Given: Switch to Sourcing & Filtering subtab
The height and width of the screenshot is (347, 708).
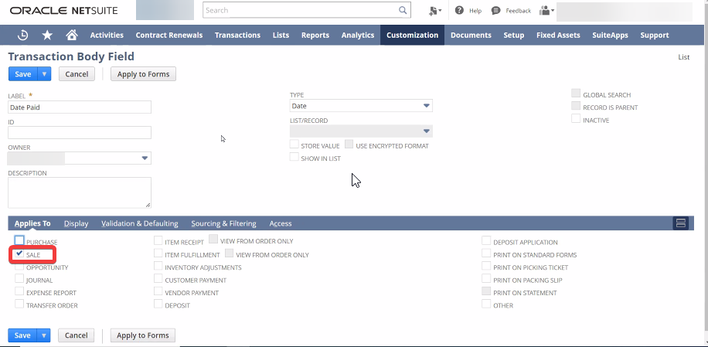Looking at the screenshot, I should pos(223,223).
